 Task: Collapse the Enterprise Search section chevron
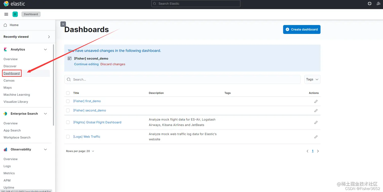click(46, 114)
